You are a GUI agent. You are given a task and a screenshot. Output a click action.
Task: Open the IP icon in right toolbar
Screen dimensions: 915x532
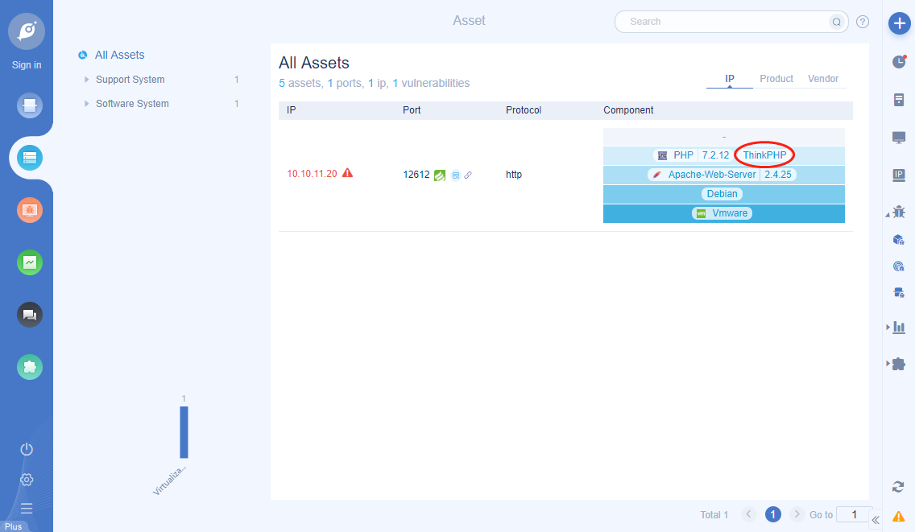(x=899, y=175)
